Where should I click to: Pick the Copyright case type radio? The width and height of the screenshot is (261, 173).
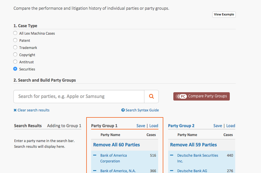pos(15,54)
